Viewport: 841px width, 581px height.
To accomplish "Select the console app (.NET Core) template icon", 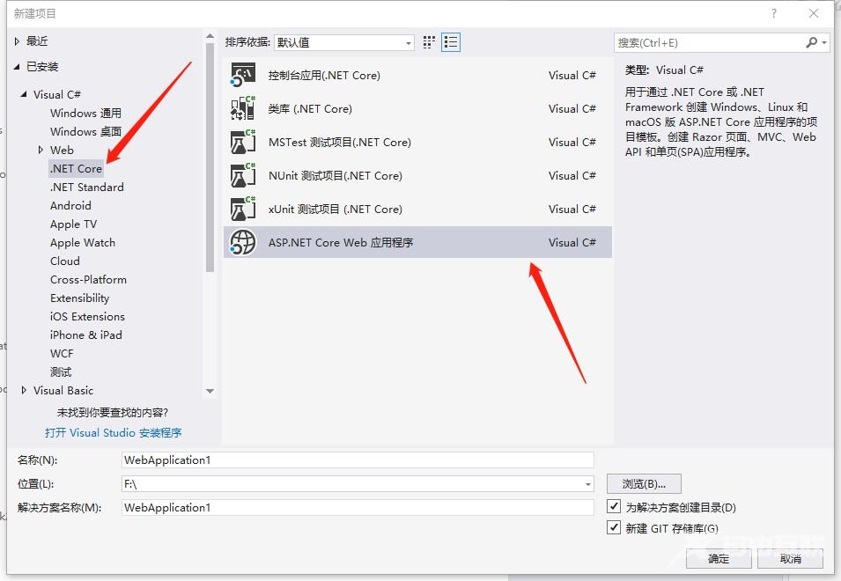I will pos(243,75).
